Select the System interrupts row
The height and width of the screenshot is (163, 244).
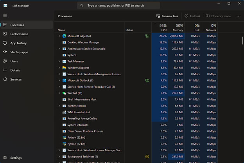tap(136, 125)
